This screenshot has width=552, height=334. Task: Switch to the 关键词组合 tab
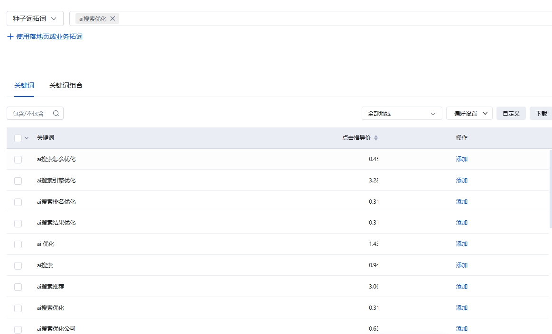point(66,86)
